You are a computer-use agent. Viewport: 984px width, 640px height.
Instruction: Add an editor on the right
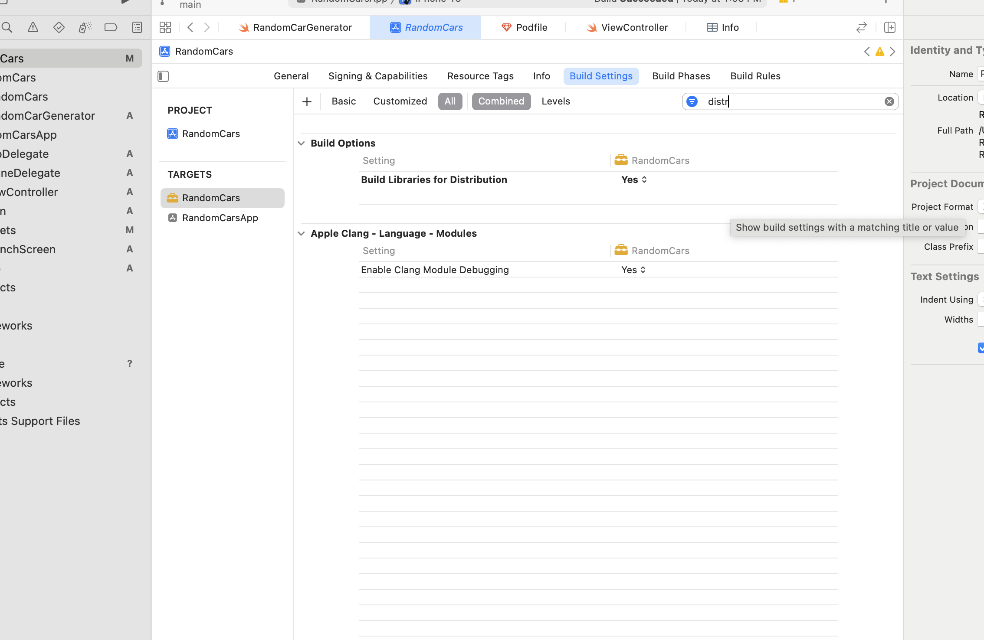point(890,27)
